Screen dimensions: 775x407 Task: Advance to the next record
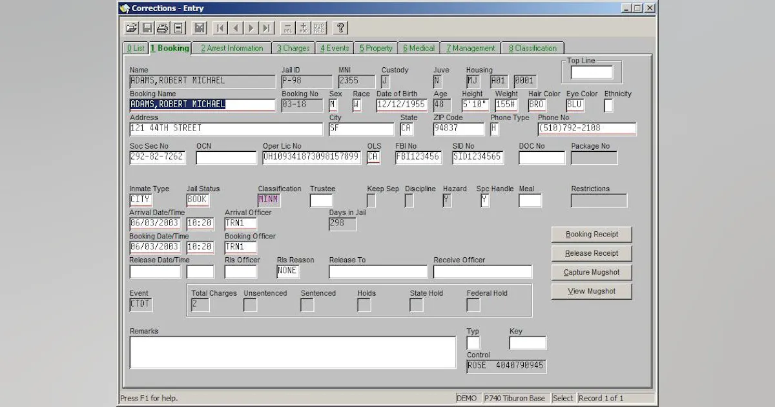(251, 28)
